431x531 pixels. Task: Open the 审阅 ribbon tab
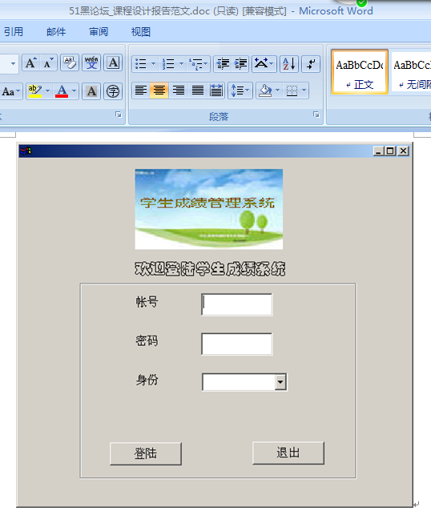click(99, 32)
